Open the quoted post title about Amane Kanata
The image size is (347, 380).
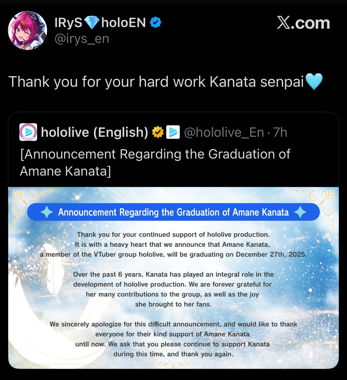tap(155, 163)
